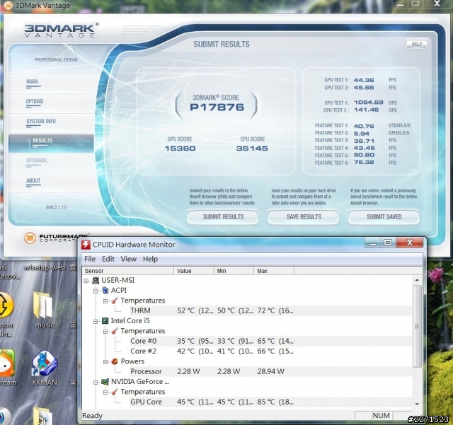
Task: Open ABOUT section in 3DMark Vantage
Action: point(33,181)
